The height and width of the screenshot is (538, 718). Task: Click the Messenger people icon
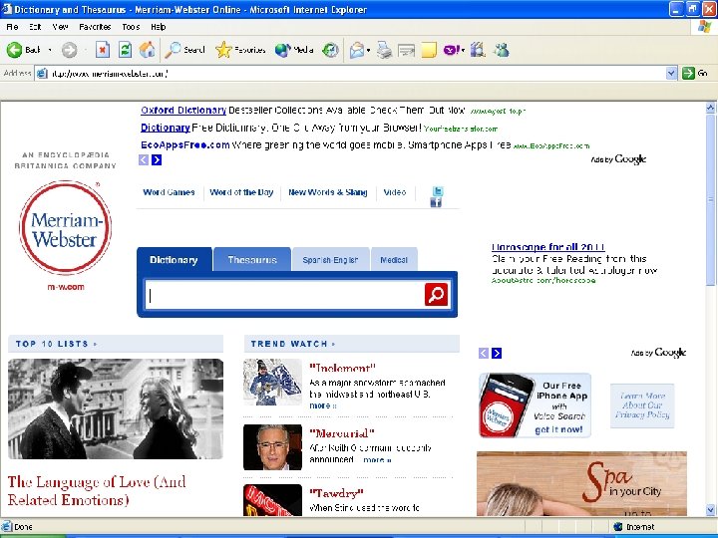502,50
